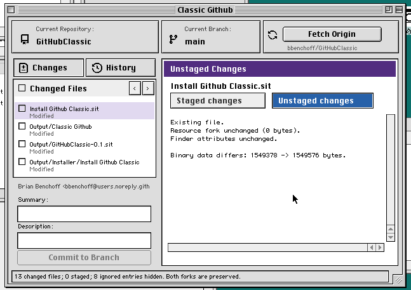The image size is (411, 290).
Task: Click the window zoom box
Action: [389, 10]
